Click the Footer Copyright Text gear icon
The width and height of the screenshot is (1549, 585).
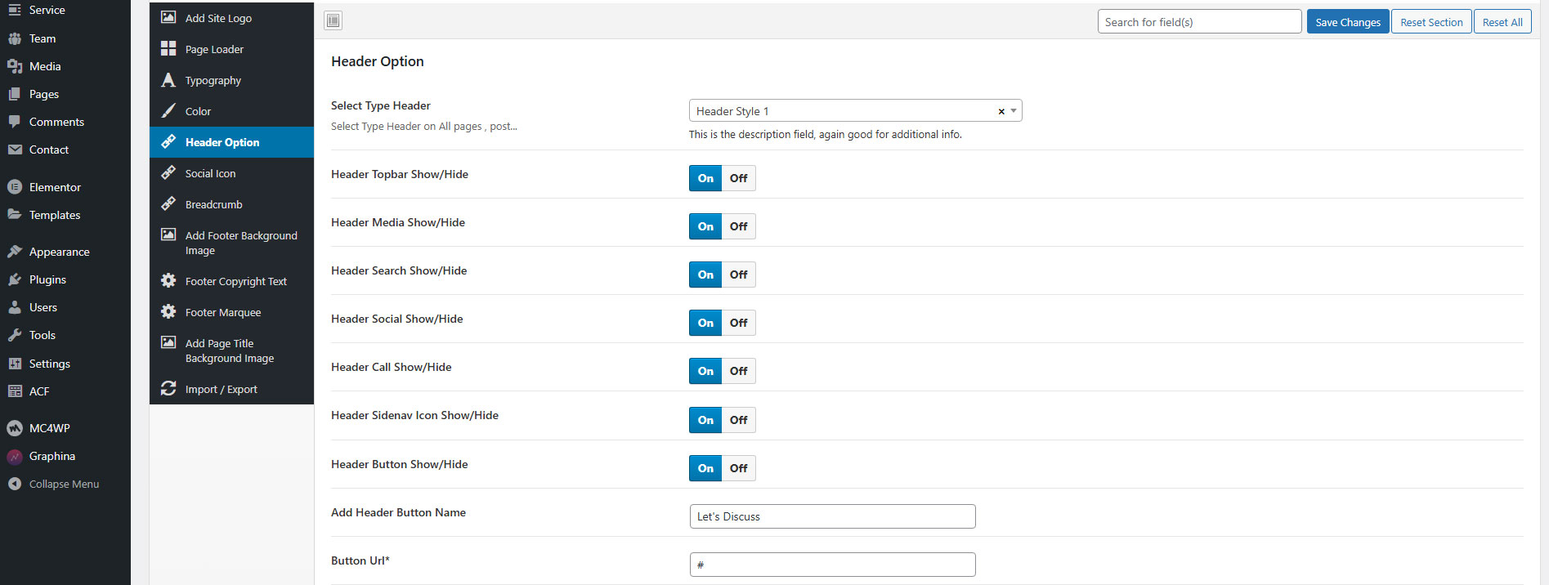tap(168, 281)
